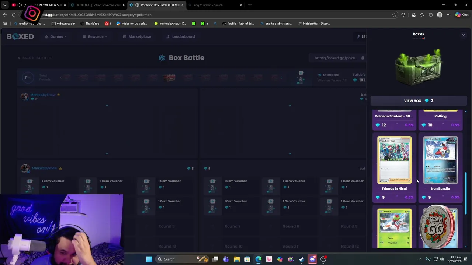Open a new browser tab

[x=250, y=5]
